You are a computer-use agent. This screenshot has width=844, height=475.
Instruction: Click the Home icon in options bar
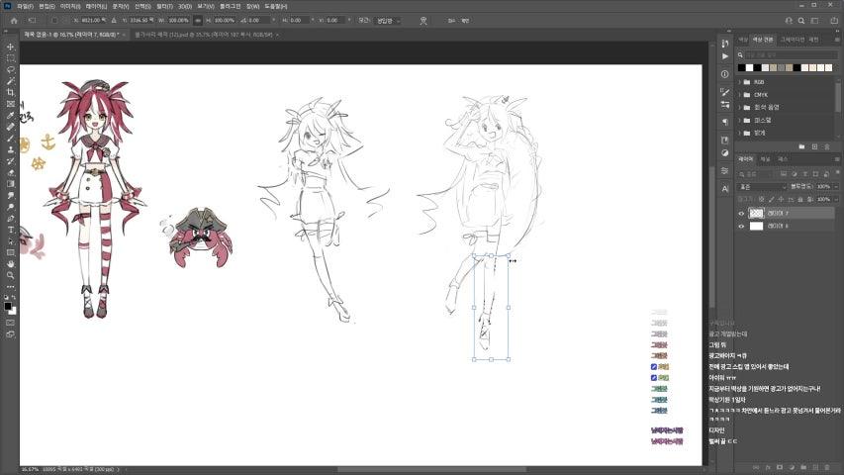(x=14, y=20)
